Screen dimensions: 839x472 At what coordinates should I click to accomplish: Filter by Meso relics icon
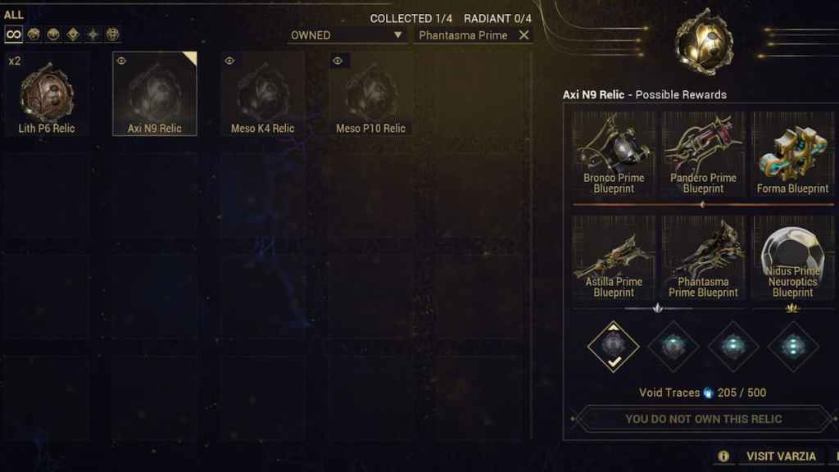click(x=53, y=34)
